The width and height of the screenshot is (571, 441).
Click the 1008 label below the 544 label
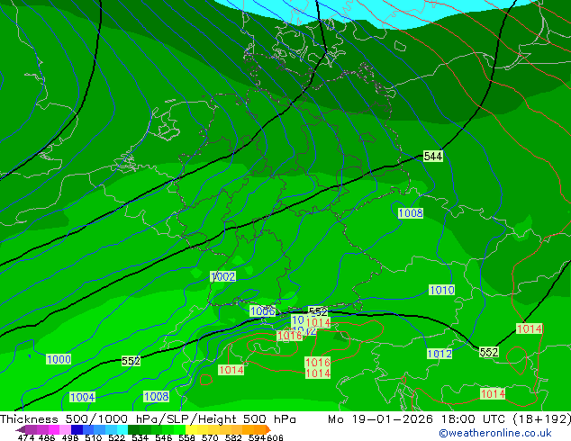point(411,213)
